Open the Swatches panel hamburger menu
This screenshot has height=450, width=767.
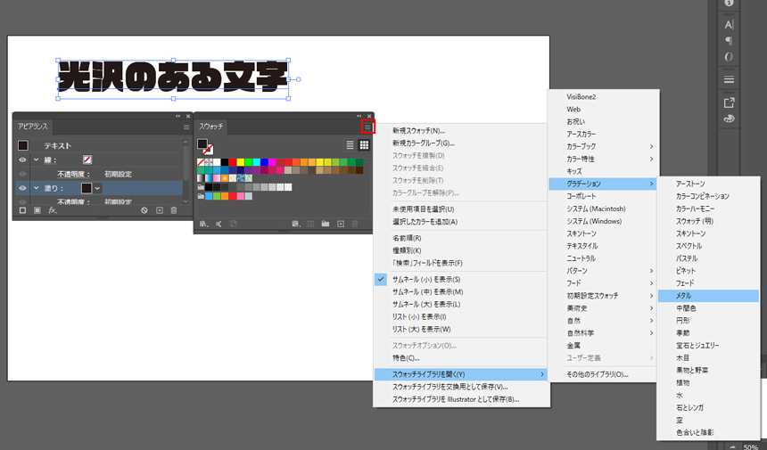pos(367,127)
